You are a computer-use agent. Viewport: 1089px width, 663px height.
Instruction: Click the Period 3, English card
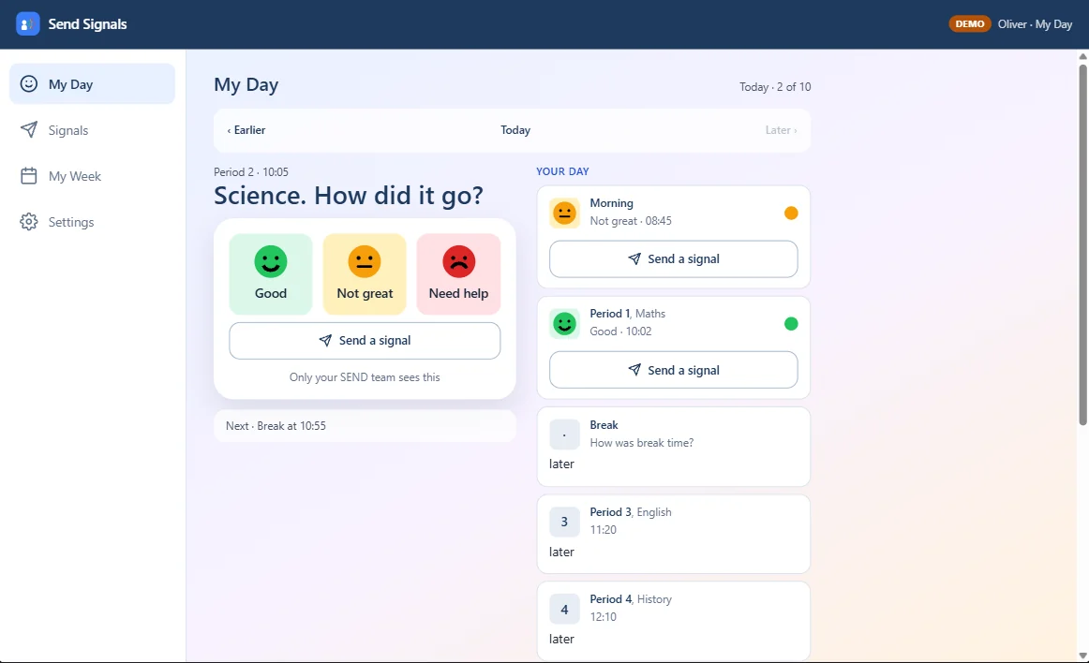pos(674,534)
